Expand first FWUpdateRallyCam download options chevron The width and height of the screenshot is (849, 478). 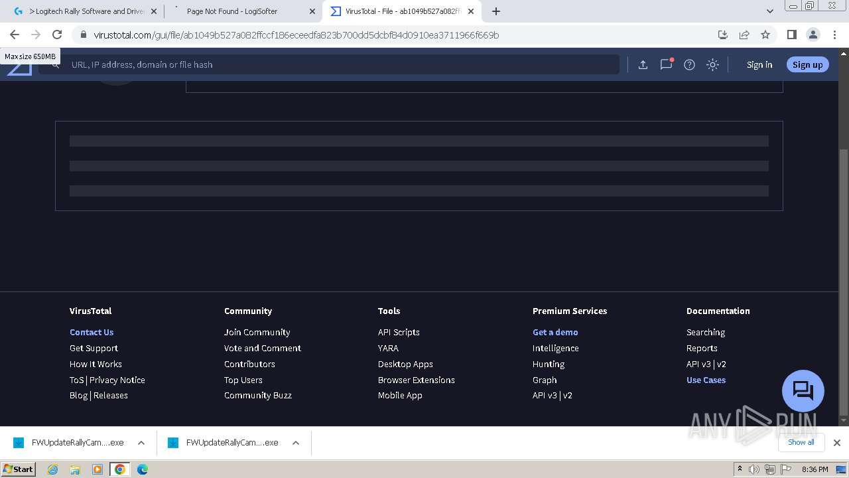coord(141,443)
